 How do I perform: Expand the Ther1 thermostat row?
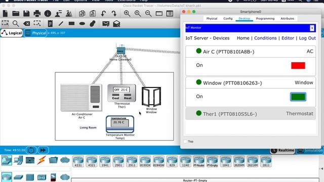click(x=251, y=114)
